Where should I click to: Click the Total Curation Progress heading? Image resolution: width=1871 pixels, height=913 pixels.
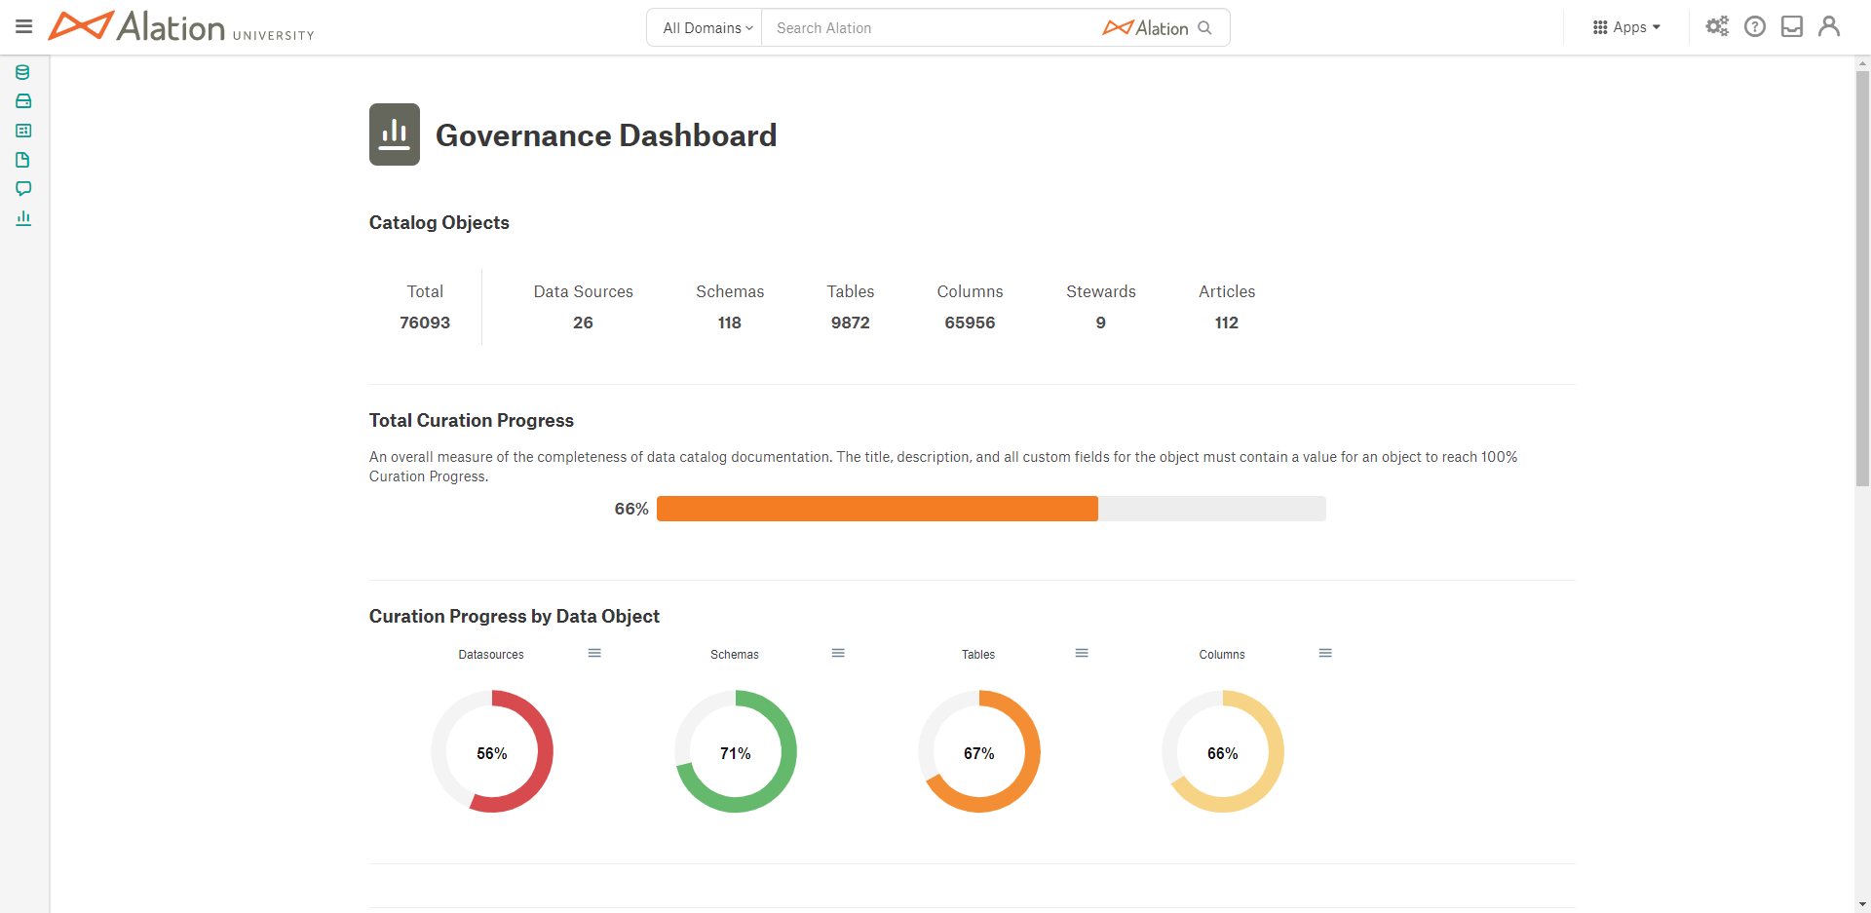click(472, 421)
